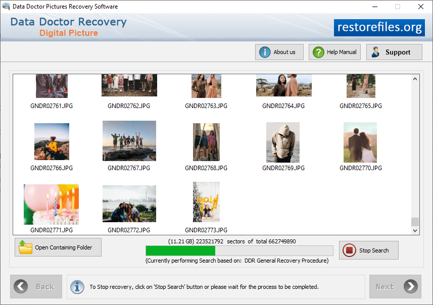433x305 pixels.
Task: Click the file name GNDR02762.JPG
Action: 129,106
